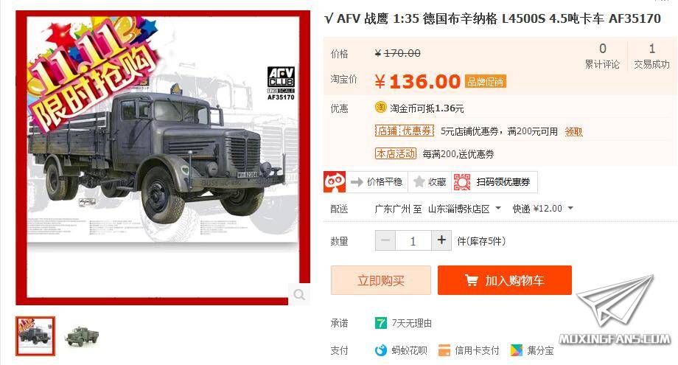Click the colorful 集分宝 icon
Viewport: 678px width, 365px height.
(x=517, y=350)
